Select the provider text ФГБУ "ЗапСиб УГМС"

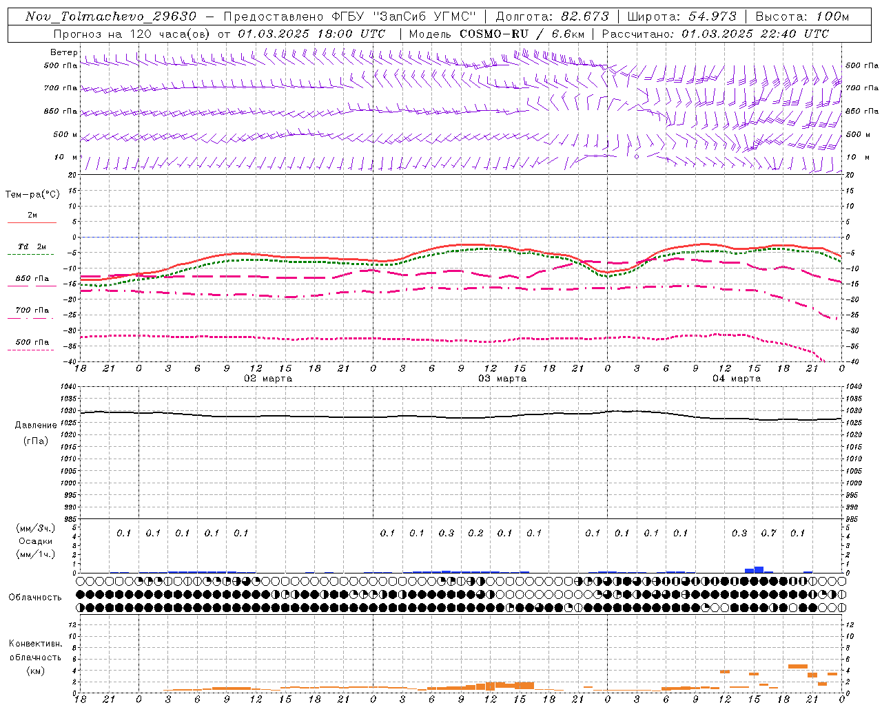tap(404, 17)
